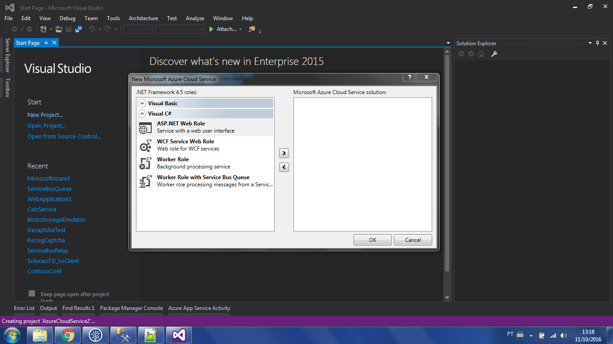Open the Windows Start menu orb
The width and height of the screenshot is (613, 344).
pos(12,335)
